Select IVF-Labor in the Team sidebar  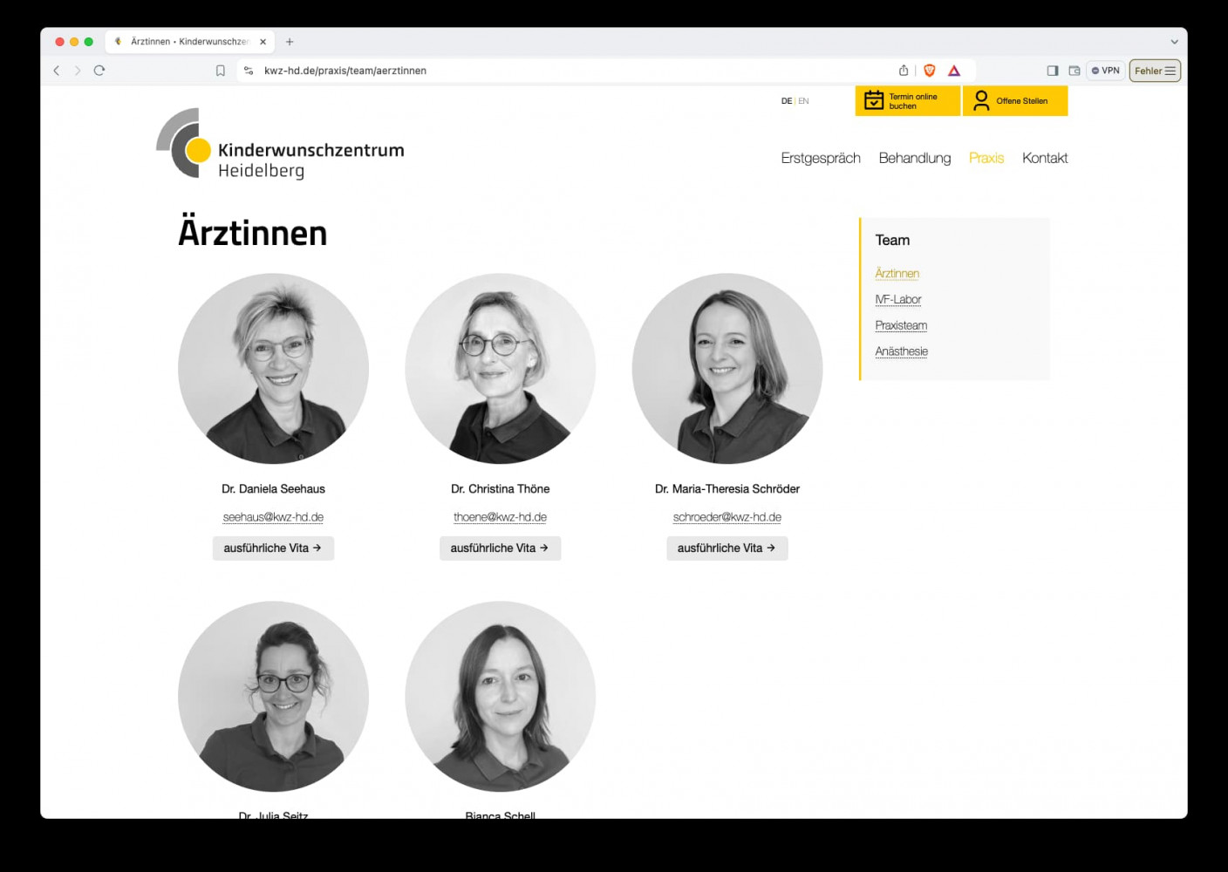pos(898,300)
